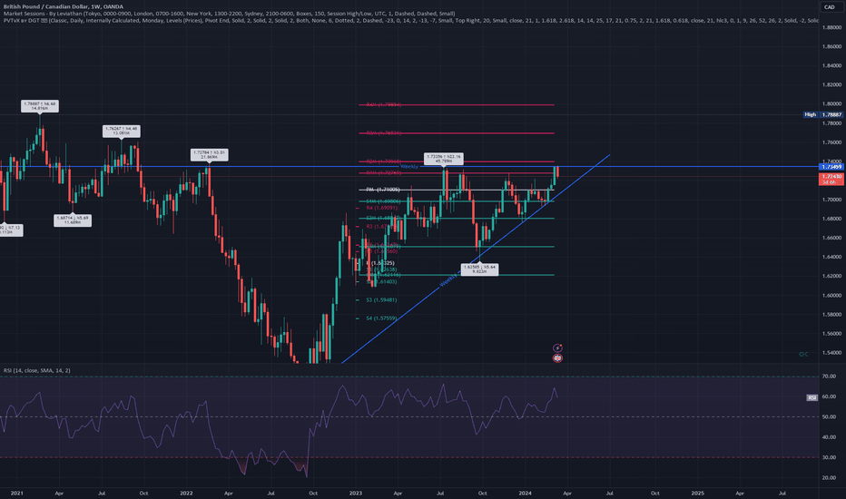Click the economic event lightning icon
Viewport: 846px width, 499px height.
point(557,348)
